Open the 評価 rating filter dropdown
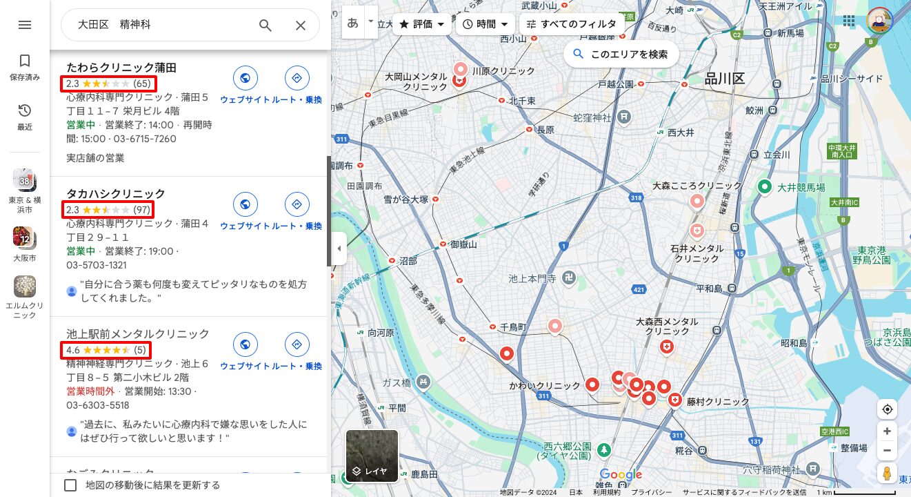The height and width of the screenshot is (497, 911). pyautogui.click(x=421, y=24)
